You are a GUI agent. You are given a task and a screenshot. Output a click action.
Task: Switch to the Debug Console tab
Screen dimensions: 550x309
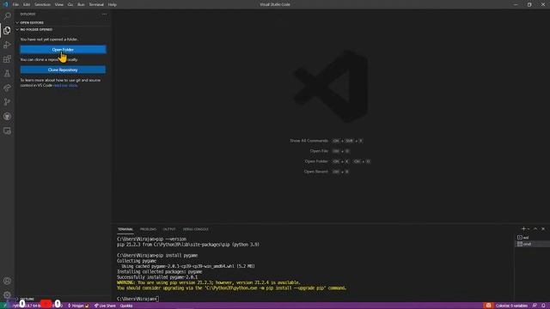click(195, 229)
